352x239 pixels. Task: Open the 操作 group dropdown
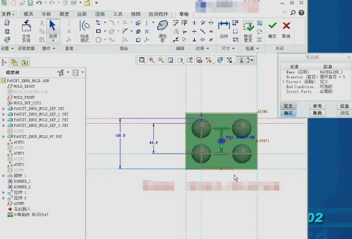[x=49, y=48]
